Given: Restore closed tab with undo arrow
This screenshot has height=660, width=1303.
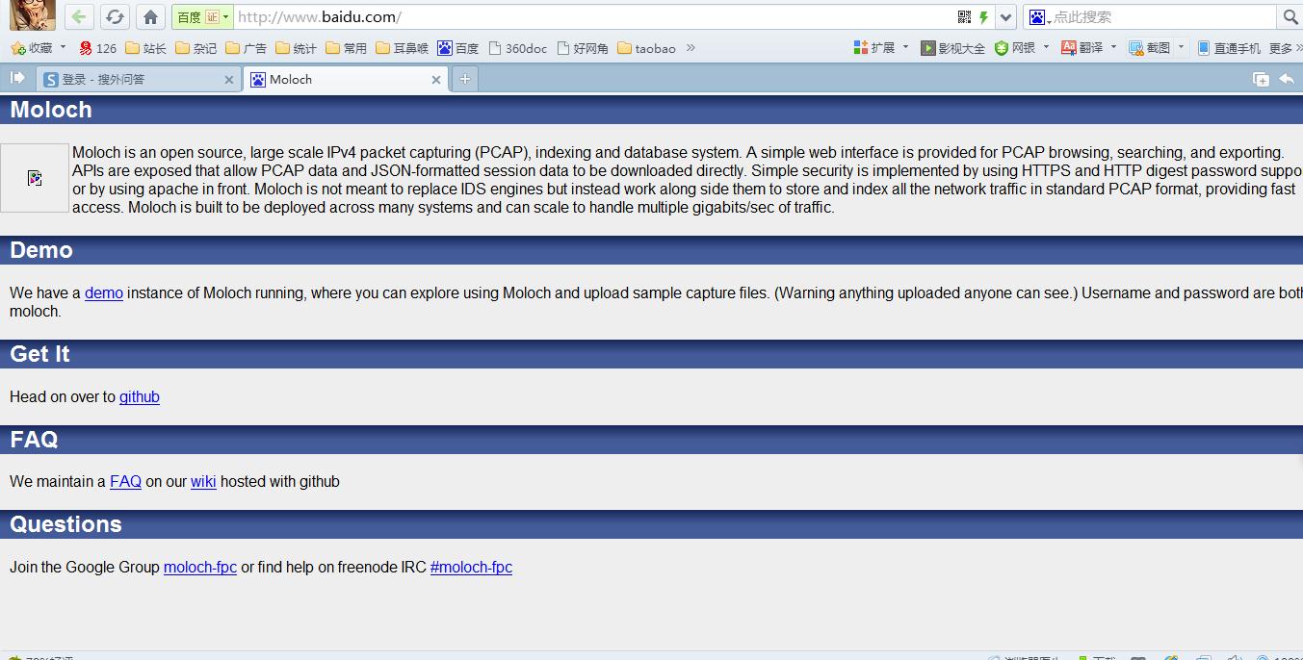Looking at the screenshot, I should click(1287, 79).
